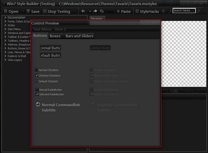Tick the Normal Checkbox
Screen dimensions: 208x153
tap(36, 70)
